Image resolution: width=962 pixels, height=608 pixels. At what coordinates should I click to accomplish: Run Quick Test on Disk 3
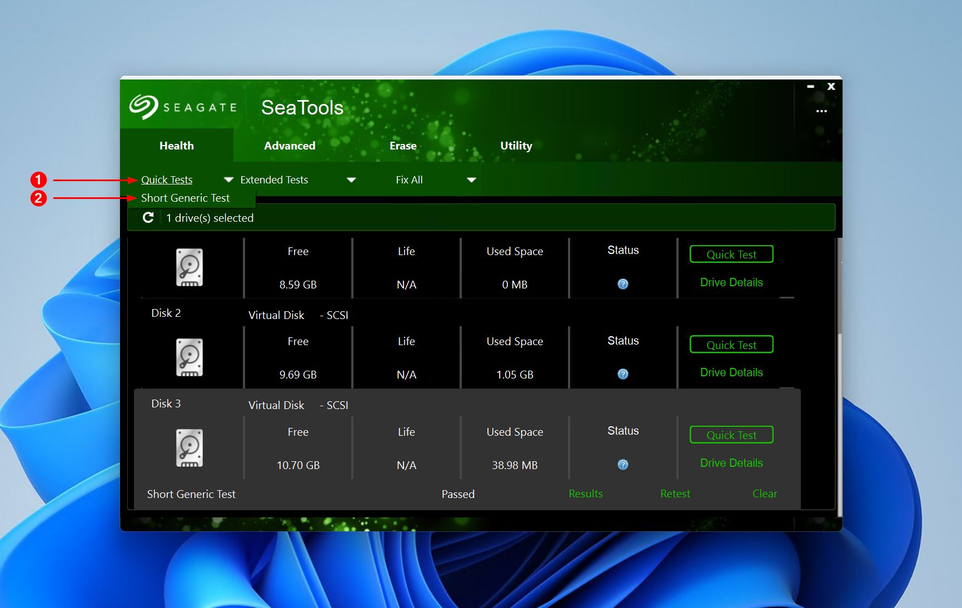(731, 435)
